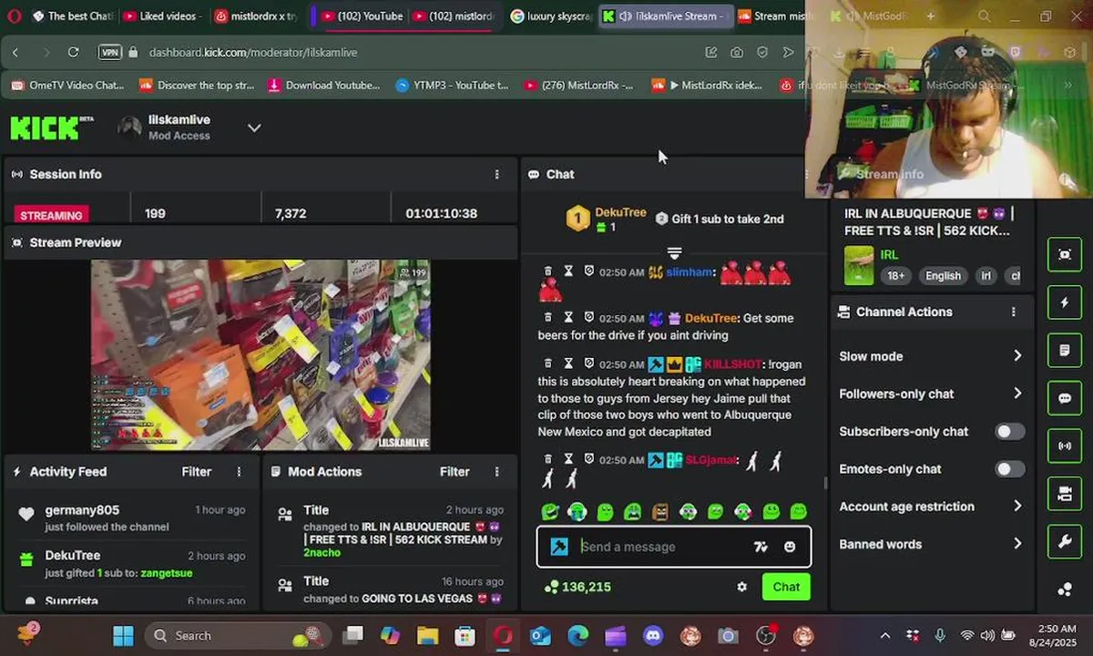The height and width of the screenshot is (656, 1093).
Task: Send message with the Chat button
Action: [x=786, y=587]
